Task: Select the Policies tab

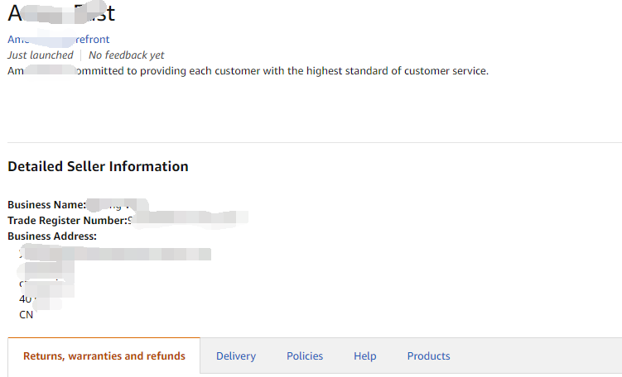Action: pyautogui.click(x=305, y=356)
